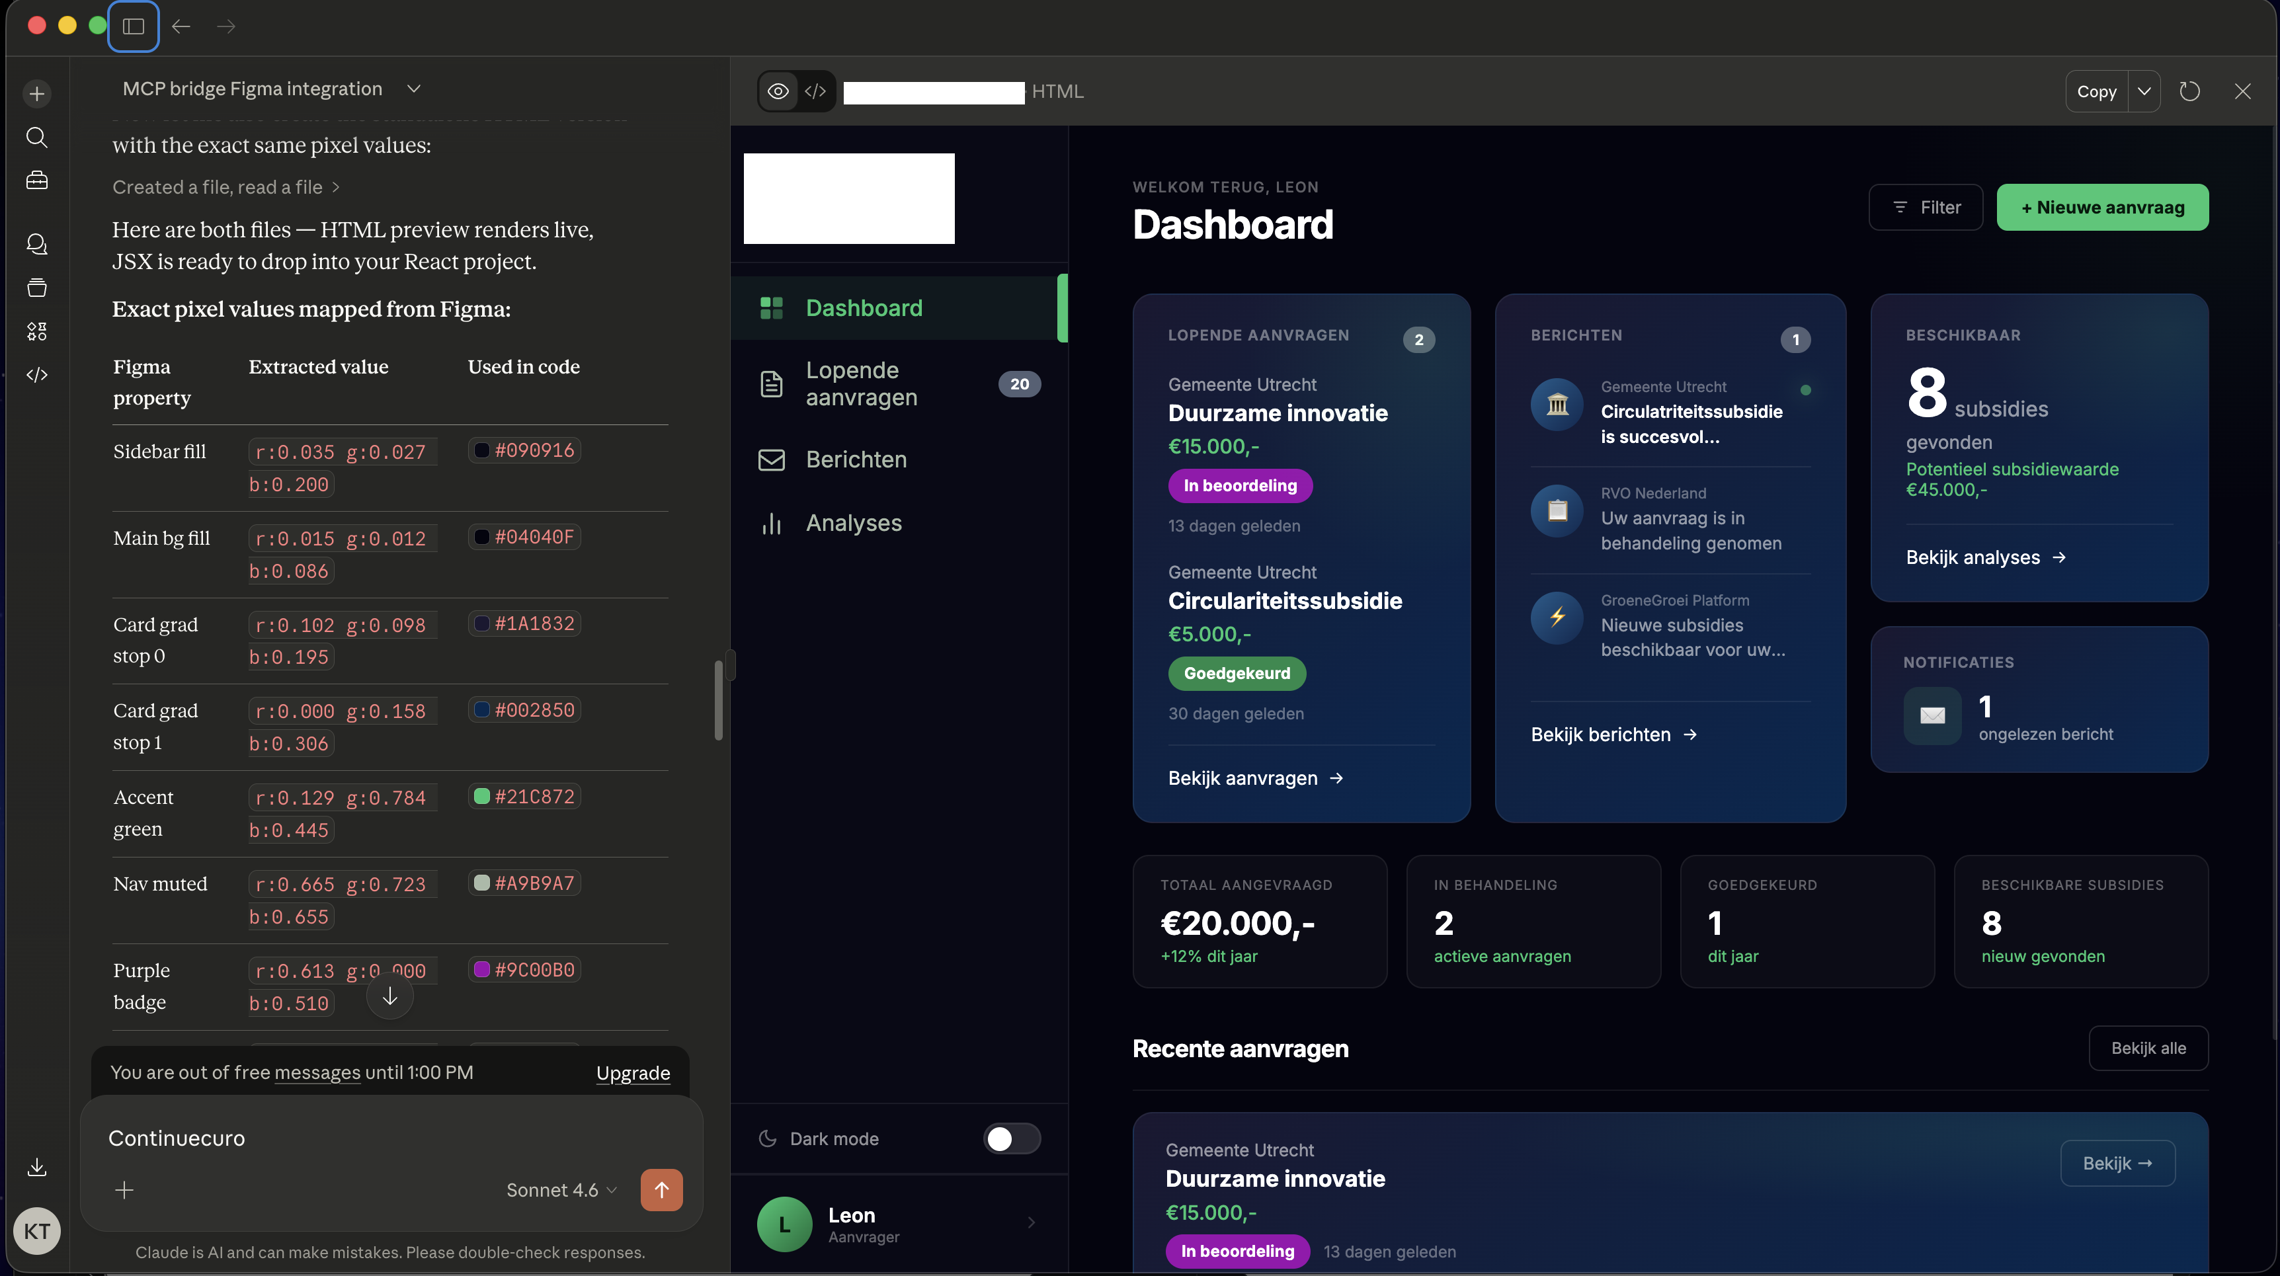The image size is (2280, 1276).
Task: Switch to code view toggle
Action: click(815, 91)
